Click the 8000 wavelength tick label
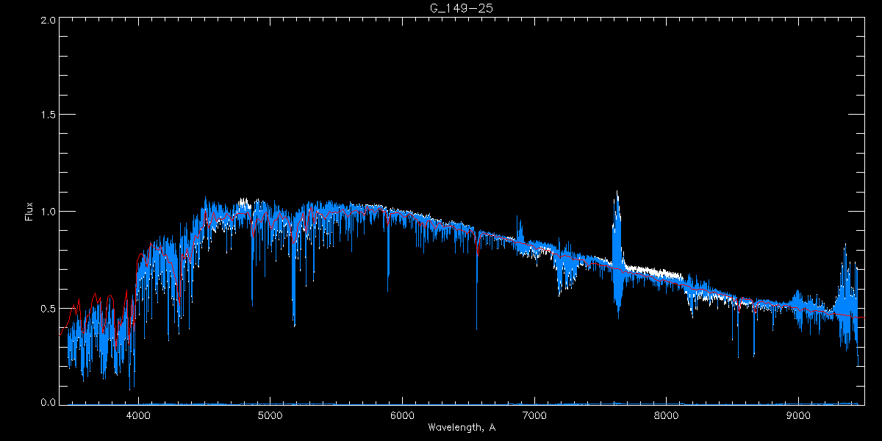The image size is (882, 441). (x=667, y=415)
